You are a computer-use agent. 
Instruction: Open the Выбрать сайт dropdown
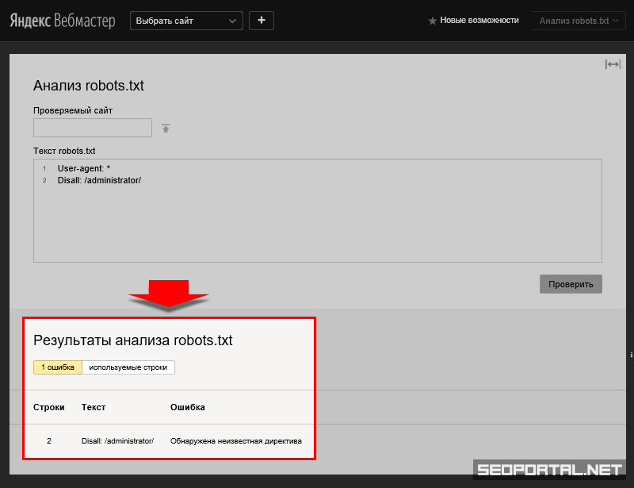186,21
